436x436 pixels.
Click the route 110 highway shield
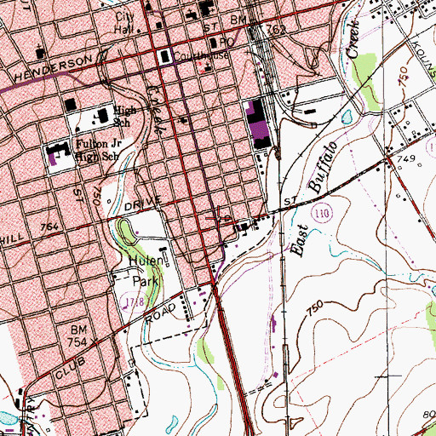[x=322, y=213]
